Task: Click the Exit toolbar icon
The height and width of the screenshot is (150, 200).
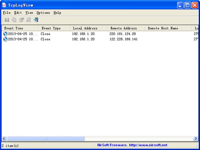Action: pyautogui.click(x=36, y=20)
